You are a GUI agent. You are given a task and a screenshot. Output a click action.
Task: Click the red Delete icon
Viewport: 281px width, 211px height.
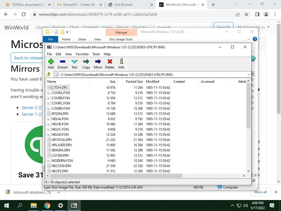(110, 64)
